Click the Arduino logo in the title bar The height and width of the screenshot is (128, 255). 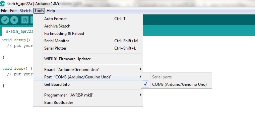tap(2, 4)
